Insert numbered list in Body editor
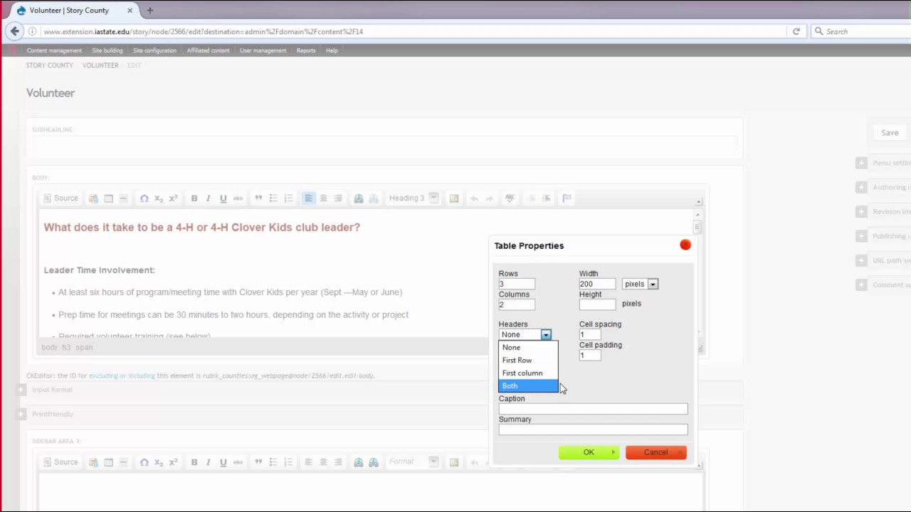 (x=288, y=198)
